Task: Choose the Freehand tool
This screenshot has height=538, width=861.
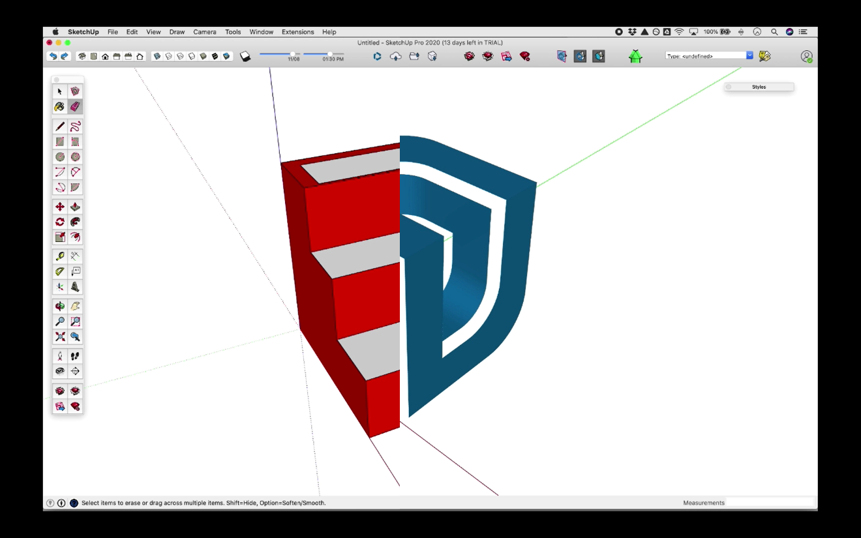Action: coord(75,127)
